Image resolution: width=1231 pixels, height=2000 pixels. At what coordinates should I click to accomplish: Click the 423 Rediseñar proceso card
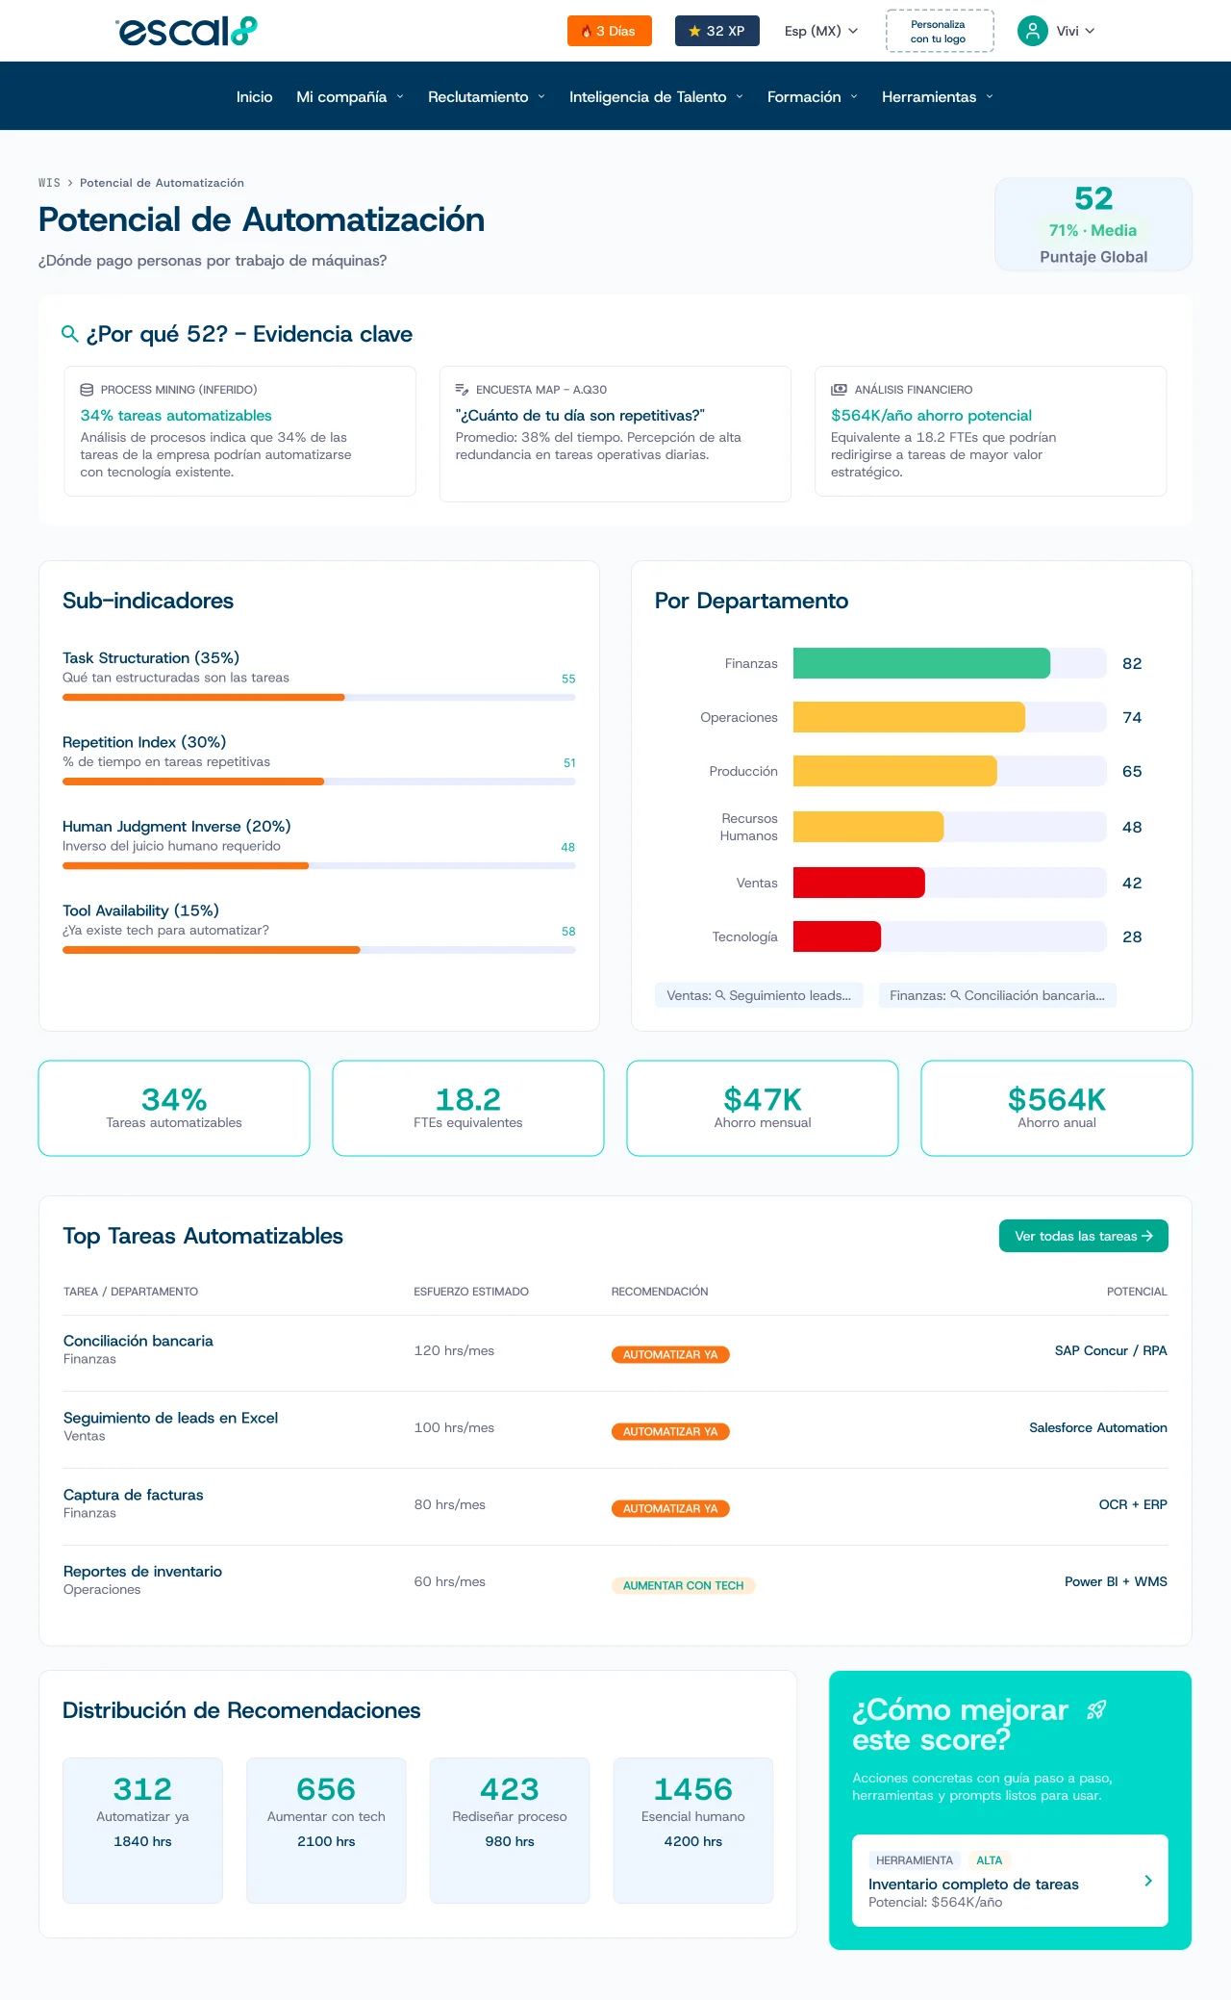[510, 1831]
